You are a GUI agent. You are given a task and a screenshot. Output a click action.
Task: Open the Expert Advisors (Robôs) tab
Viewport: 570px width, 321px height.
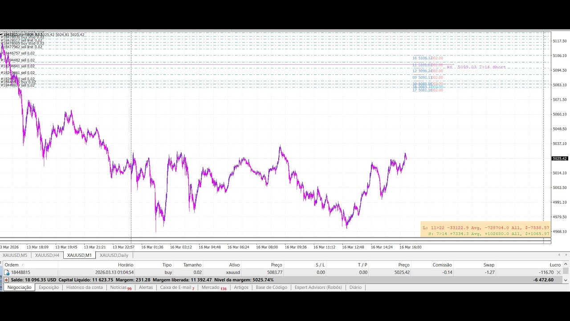pos(318,288)
